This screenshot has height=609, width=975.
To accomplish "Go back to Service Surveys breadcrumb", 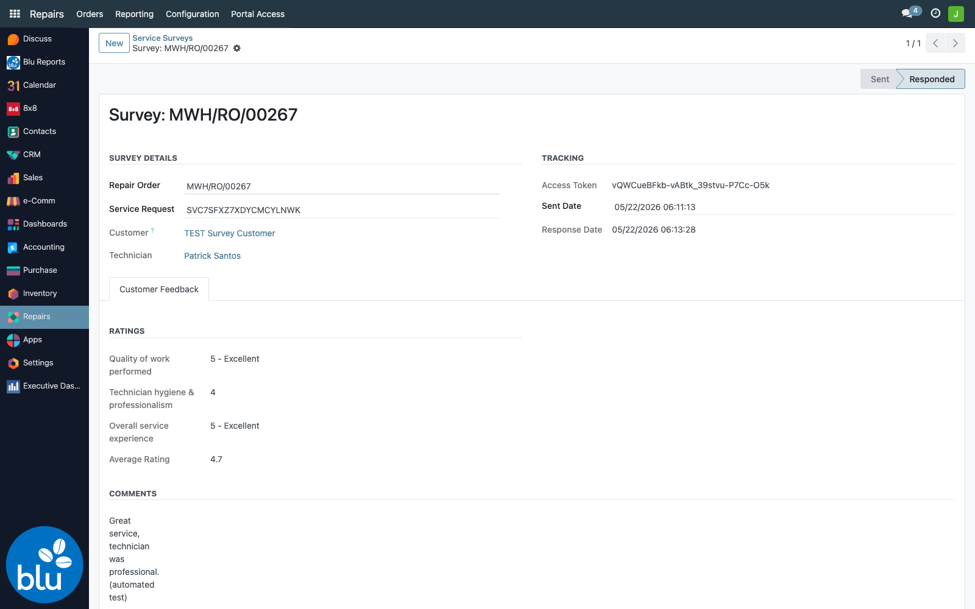I will pos(163,38).
